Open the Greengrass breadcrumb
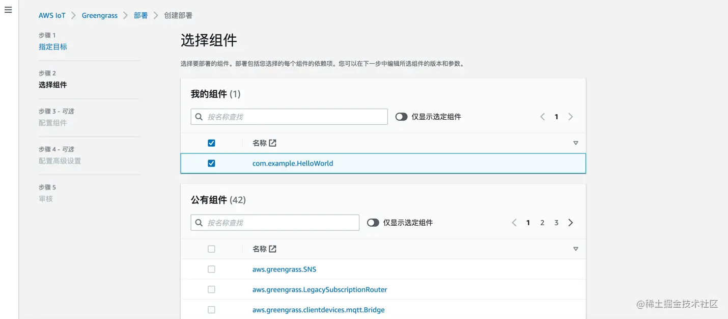The height and width of the screenshot is (319, 728). point(100,15)
